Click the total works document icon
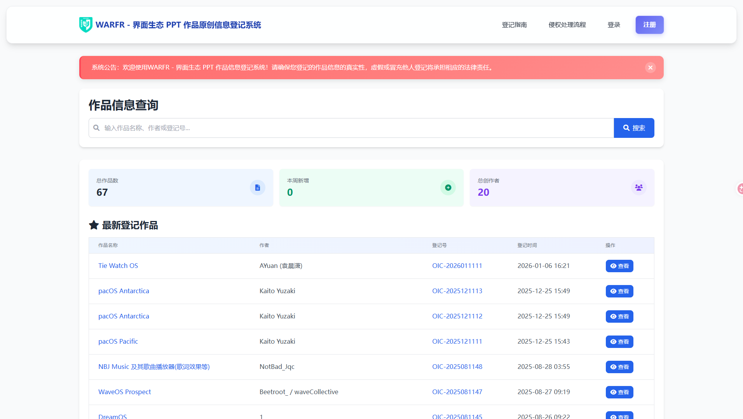Screen dimensions: 743x419 pyautogui.click(x=257, y=188)
